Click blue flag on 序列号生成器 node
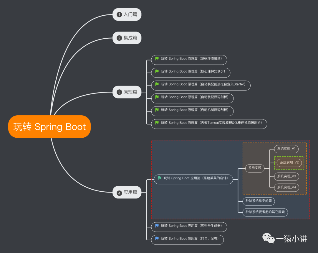Image resolution: width=318 pixels, height=253 pixels. pos(157,226)
